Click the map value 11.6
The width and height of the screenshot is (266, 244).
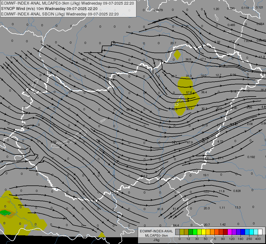[221, 191]
